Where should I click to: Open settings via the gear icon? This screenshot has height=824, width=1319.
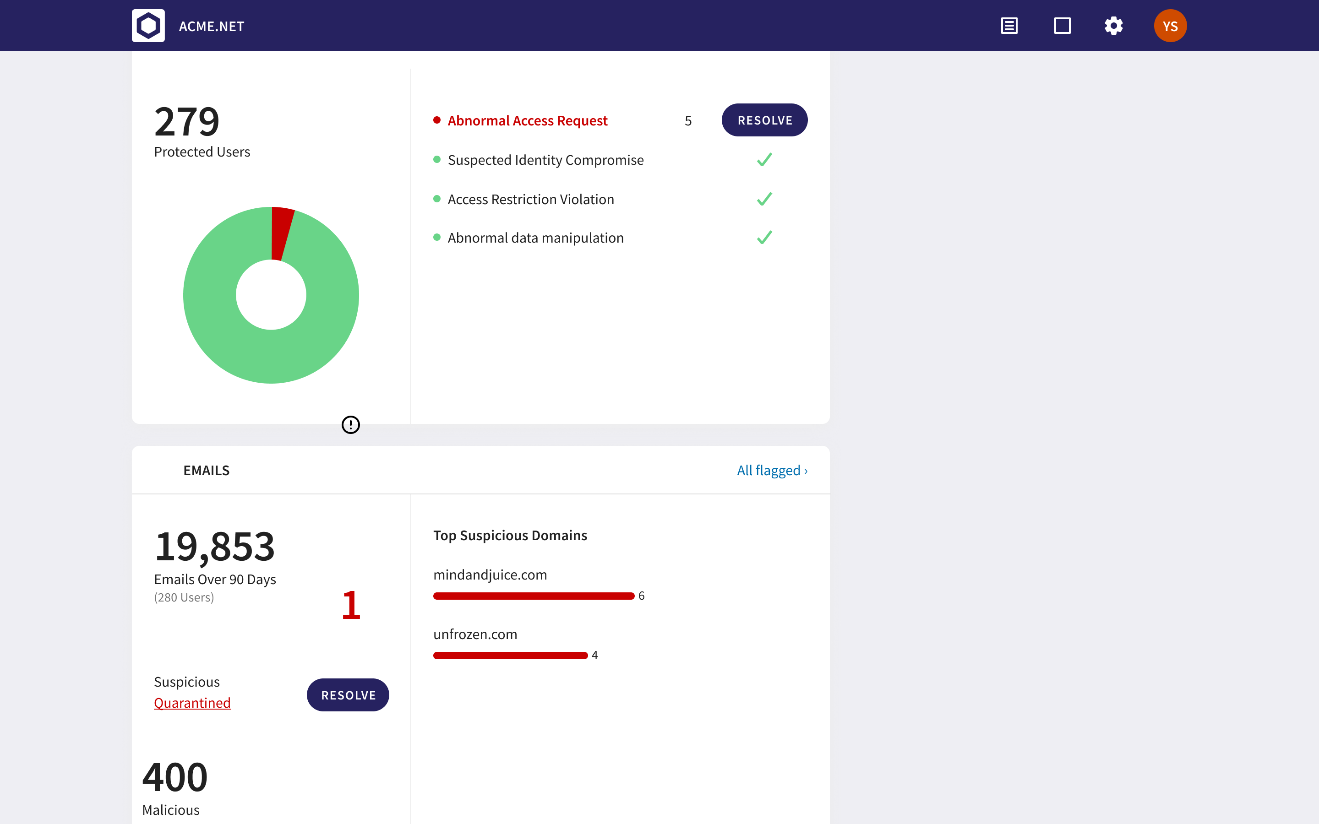(1113, 26)
